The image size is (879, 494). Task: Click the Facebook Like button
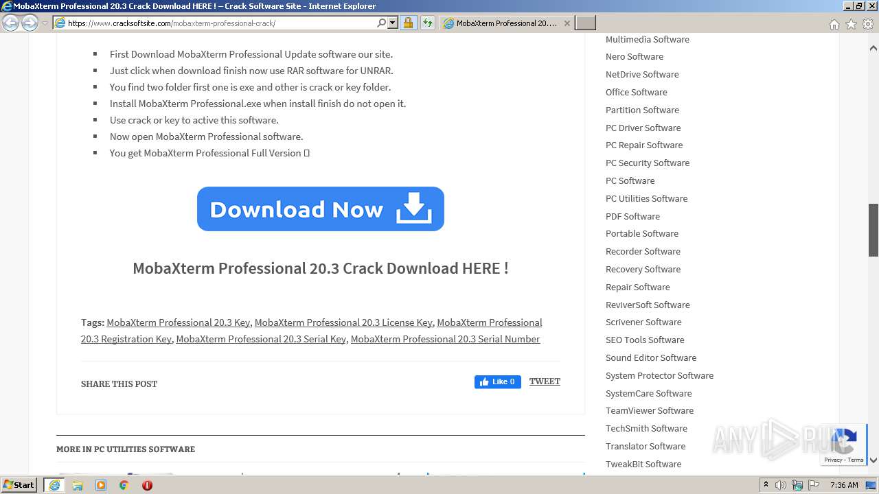(498, 382)
